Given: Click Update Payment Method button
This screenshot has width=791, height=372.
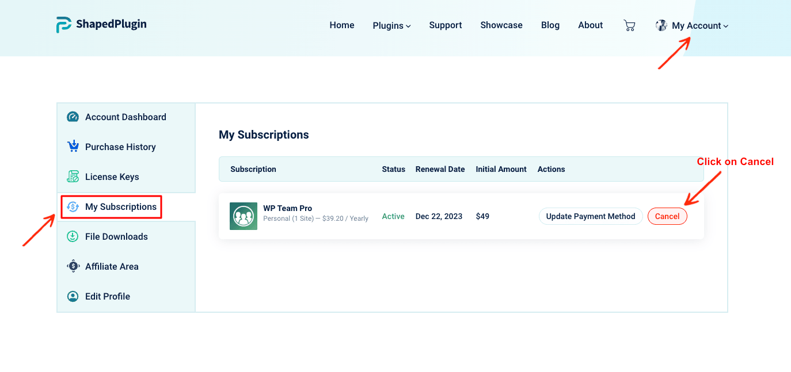Looking at the screenshot, I should 591,216.
